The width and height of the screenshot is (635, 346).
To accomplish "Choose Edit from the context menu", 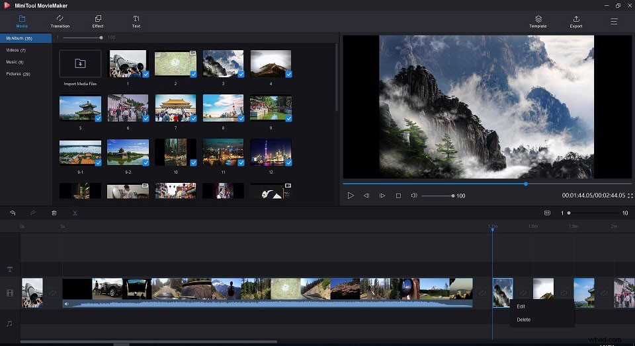I will tap(521, 306).
